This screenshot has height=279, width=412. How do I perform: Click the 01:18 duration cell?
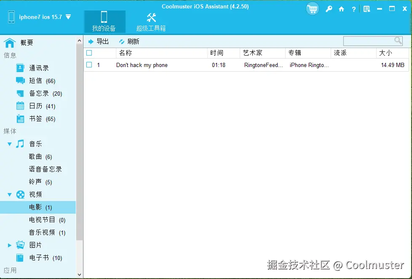219,65
